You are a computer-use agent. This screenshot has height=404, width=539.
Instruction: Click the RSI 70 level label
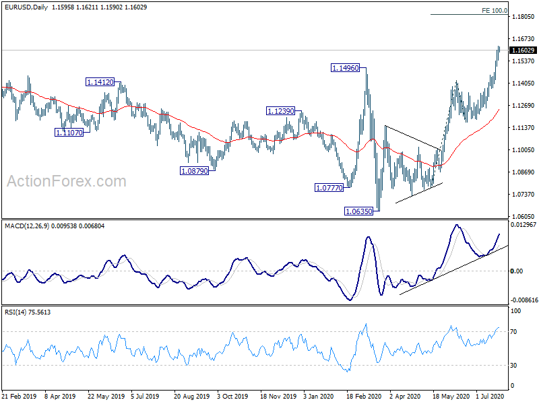pyautogui.click(x=513, y=332)
